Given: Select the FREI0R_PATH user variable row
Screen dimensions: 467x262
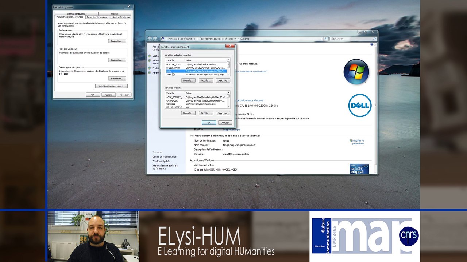Looking at the screenshot, I should pyautogui.click(x=196, y=68).
